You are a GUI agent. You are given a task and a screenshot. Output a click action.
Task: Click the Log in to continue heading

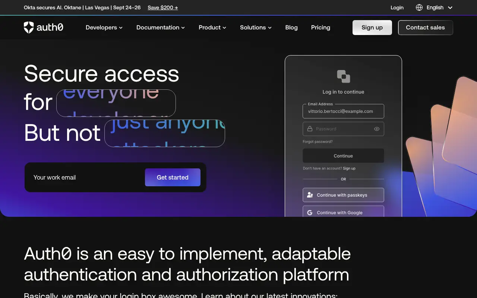(343, 92)
